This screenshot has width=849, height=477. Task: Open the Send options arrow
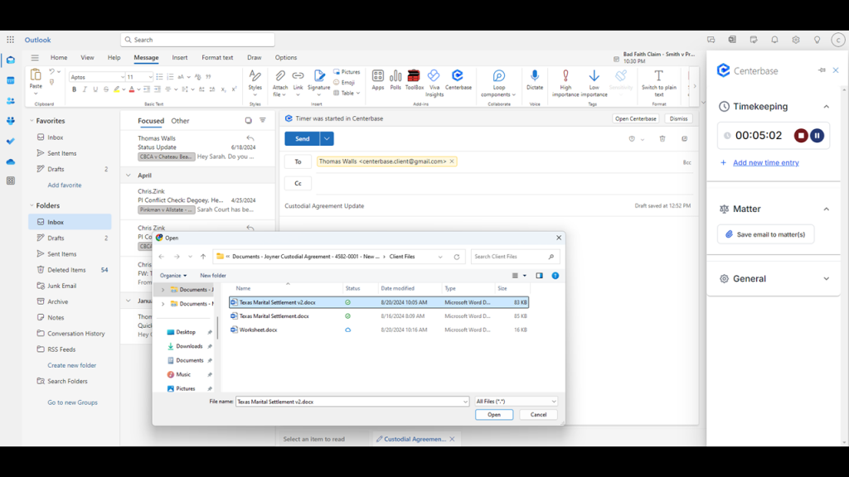[x=327, y=139]
